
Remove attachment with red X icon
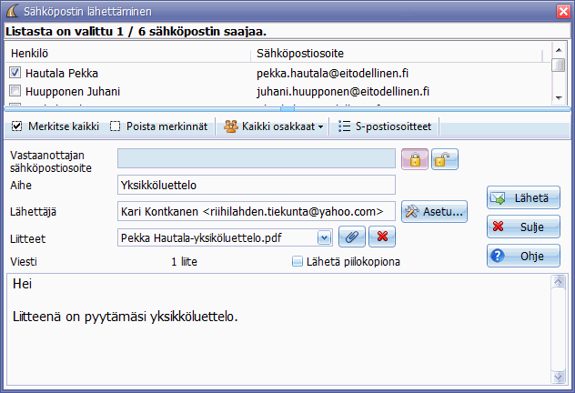click(384, 237)
